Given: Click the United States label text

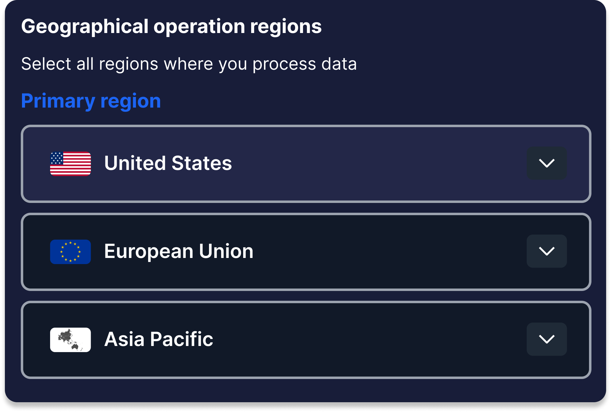Looking at the screenshot, I should (168, 163).
